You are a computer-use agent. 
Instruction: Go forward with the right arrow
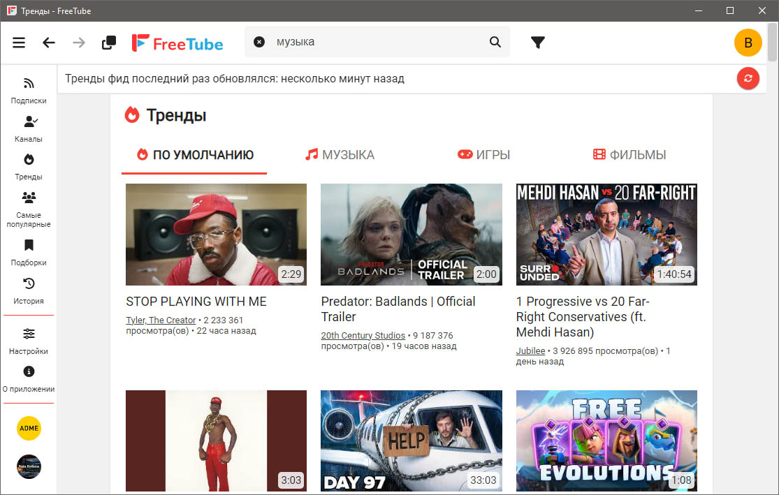coord(79,43)
